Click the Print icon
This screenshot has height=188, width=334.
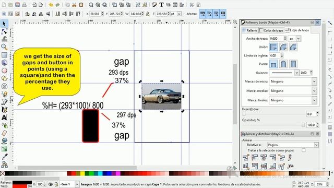point(25,5)
